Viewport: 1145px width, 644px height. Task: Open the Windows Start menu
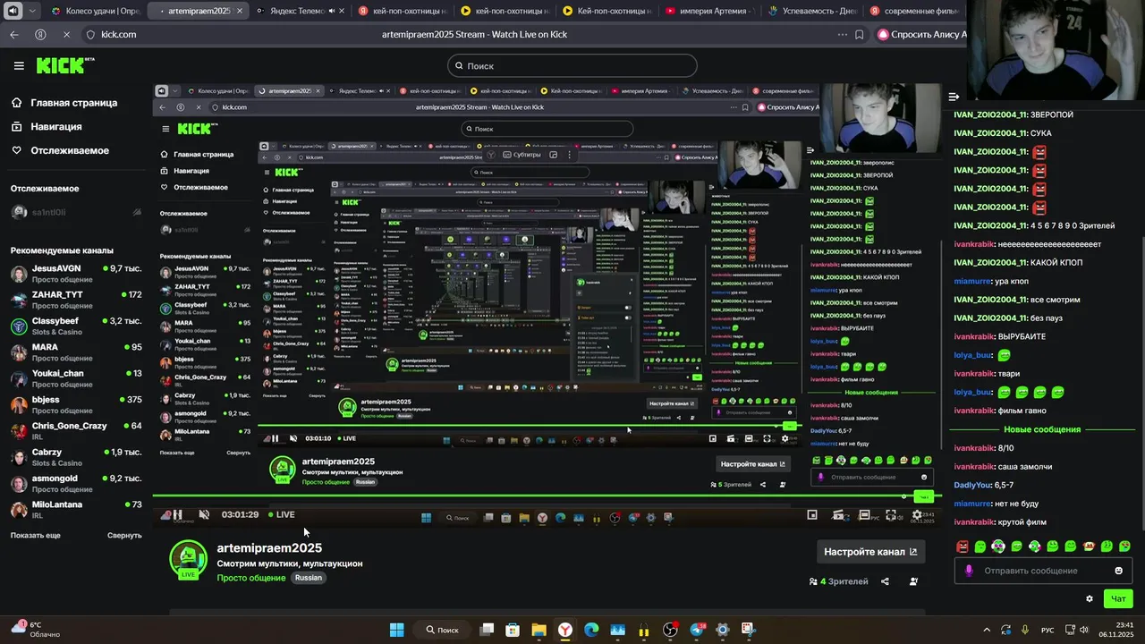coord(396,630)
